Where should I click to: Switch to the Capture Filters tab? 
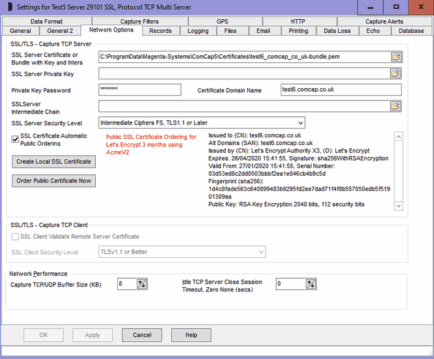(x=139, y=22)
